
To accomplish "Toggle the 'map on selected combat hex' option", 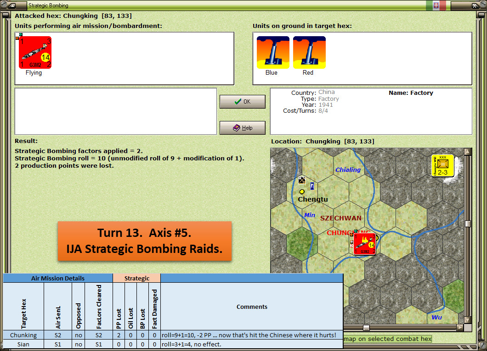I will 388,339.
